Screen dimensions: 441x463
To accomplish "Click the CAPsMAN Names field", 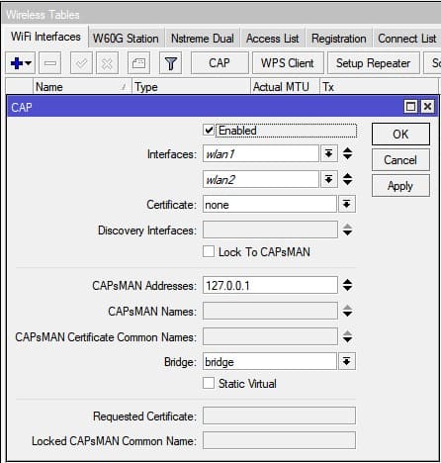I will (270, 311).
